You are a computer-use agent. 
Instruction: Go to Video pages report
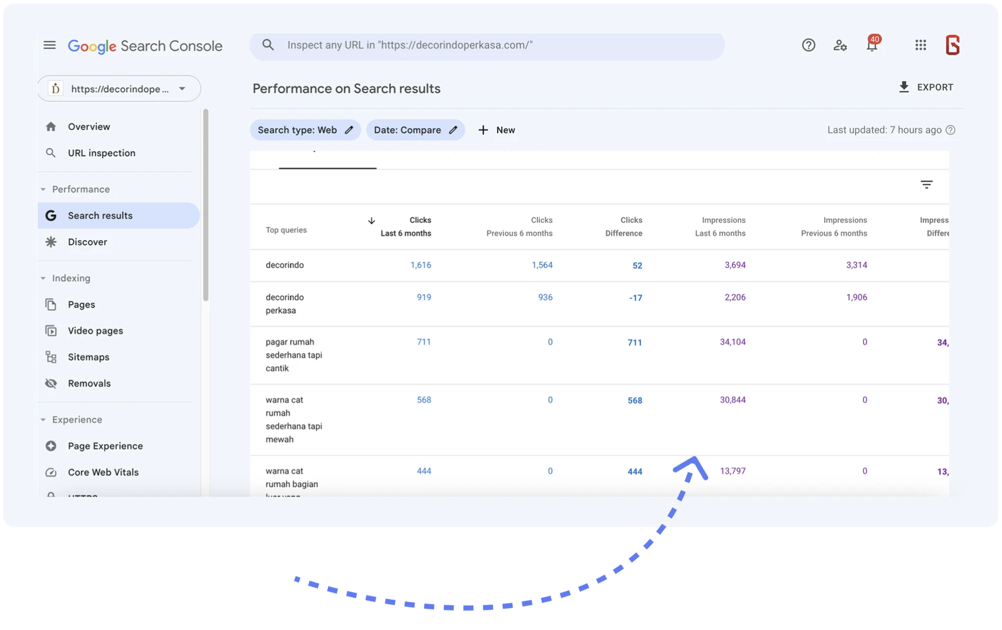coord(95,331)
